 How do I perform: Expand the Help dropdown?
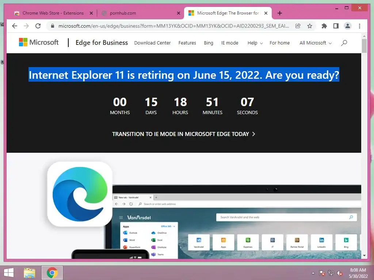coord(255,43)
